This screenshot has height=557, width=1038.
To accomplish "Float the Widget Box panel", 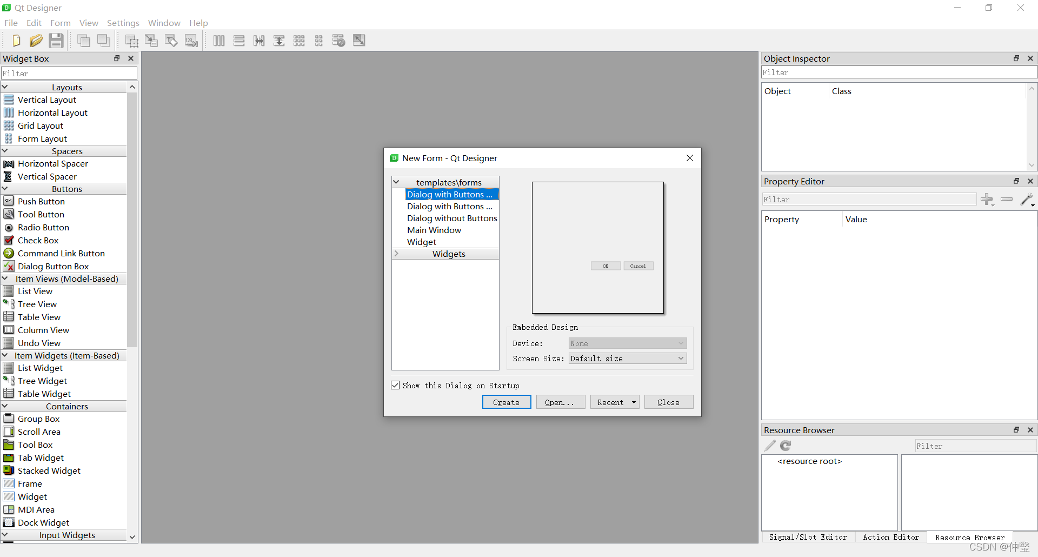I will (117, 58).
